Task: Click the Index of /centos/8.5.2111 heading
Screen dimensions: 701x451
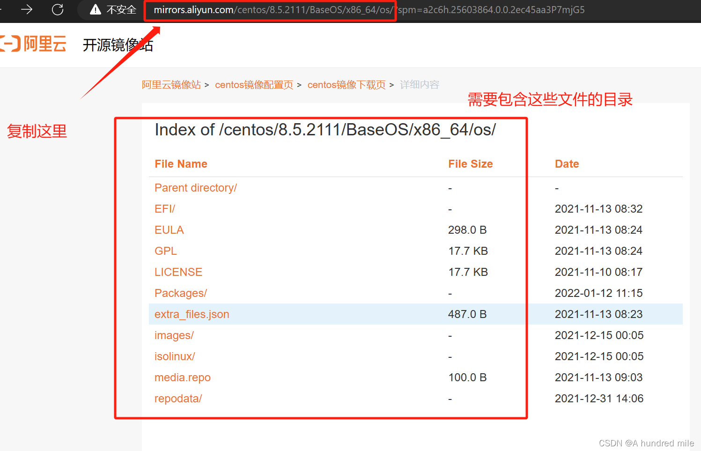Action: coord(325,130)
